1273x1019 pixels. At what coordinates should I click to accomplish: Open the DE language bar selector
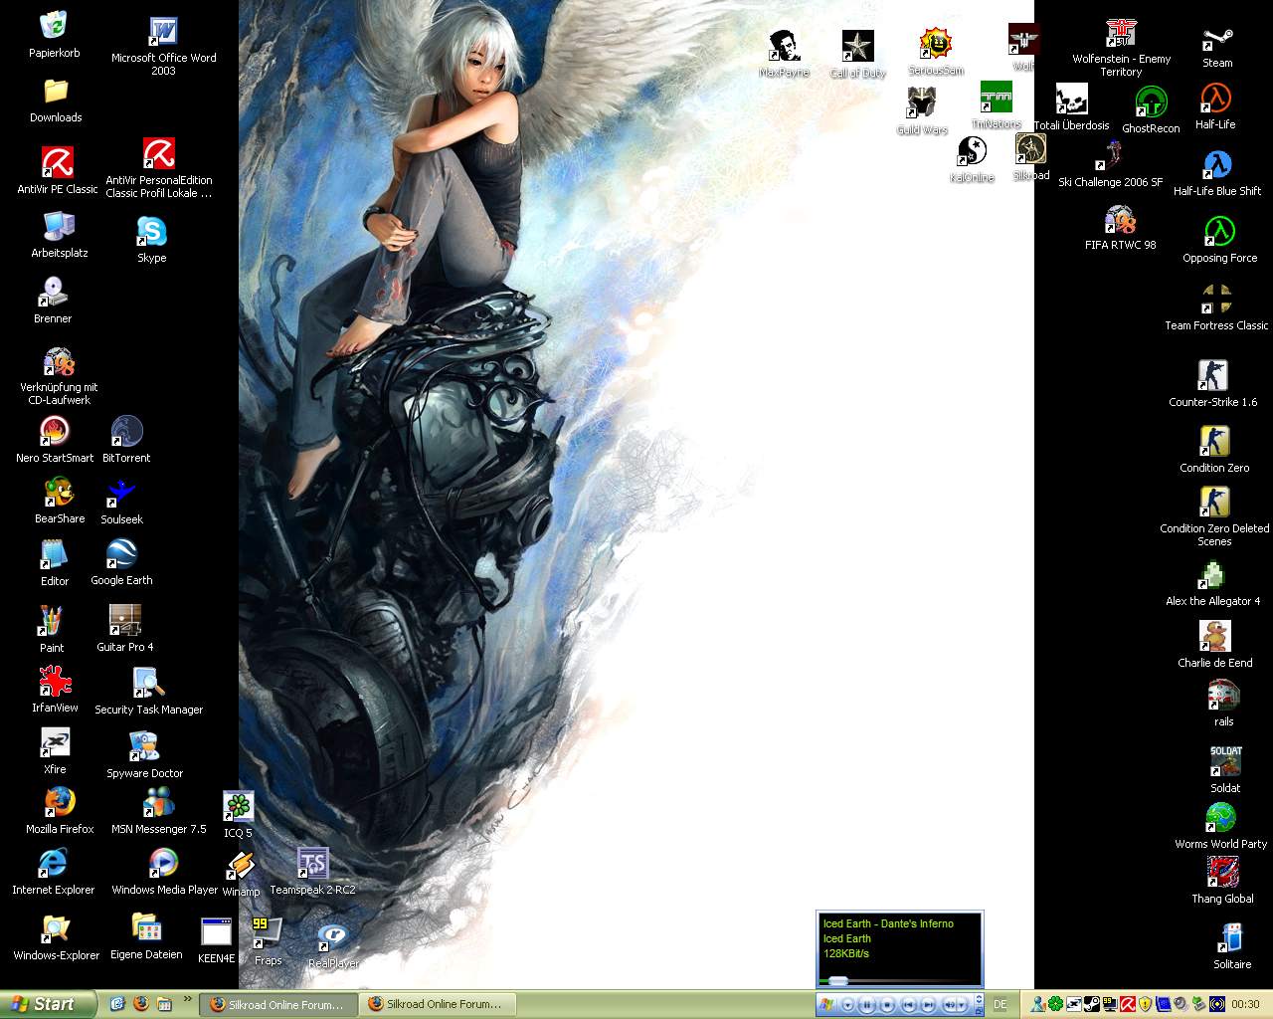1000,1005
